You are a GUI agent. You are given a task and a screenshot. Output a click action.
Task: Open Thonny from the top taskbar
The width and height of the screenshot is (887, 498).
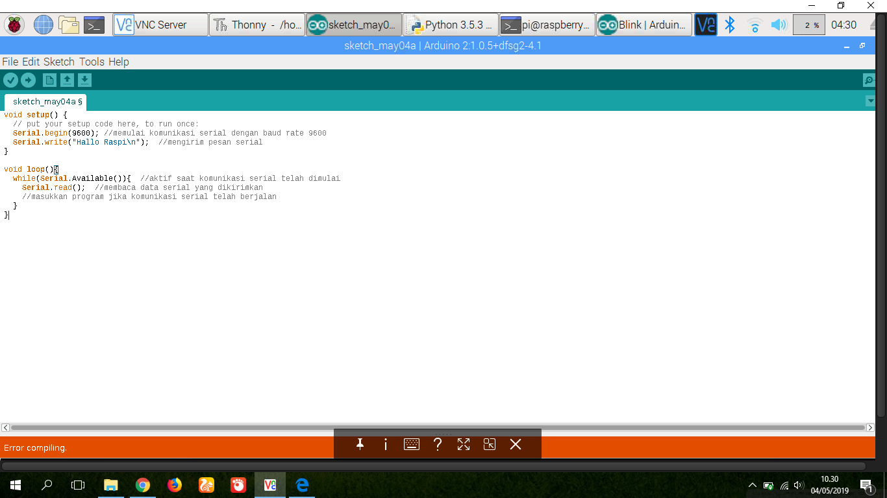point(258,24)
